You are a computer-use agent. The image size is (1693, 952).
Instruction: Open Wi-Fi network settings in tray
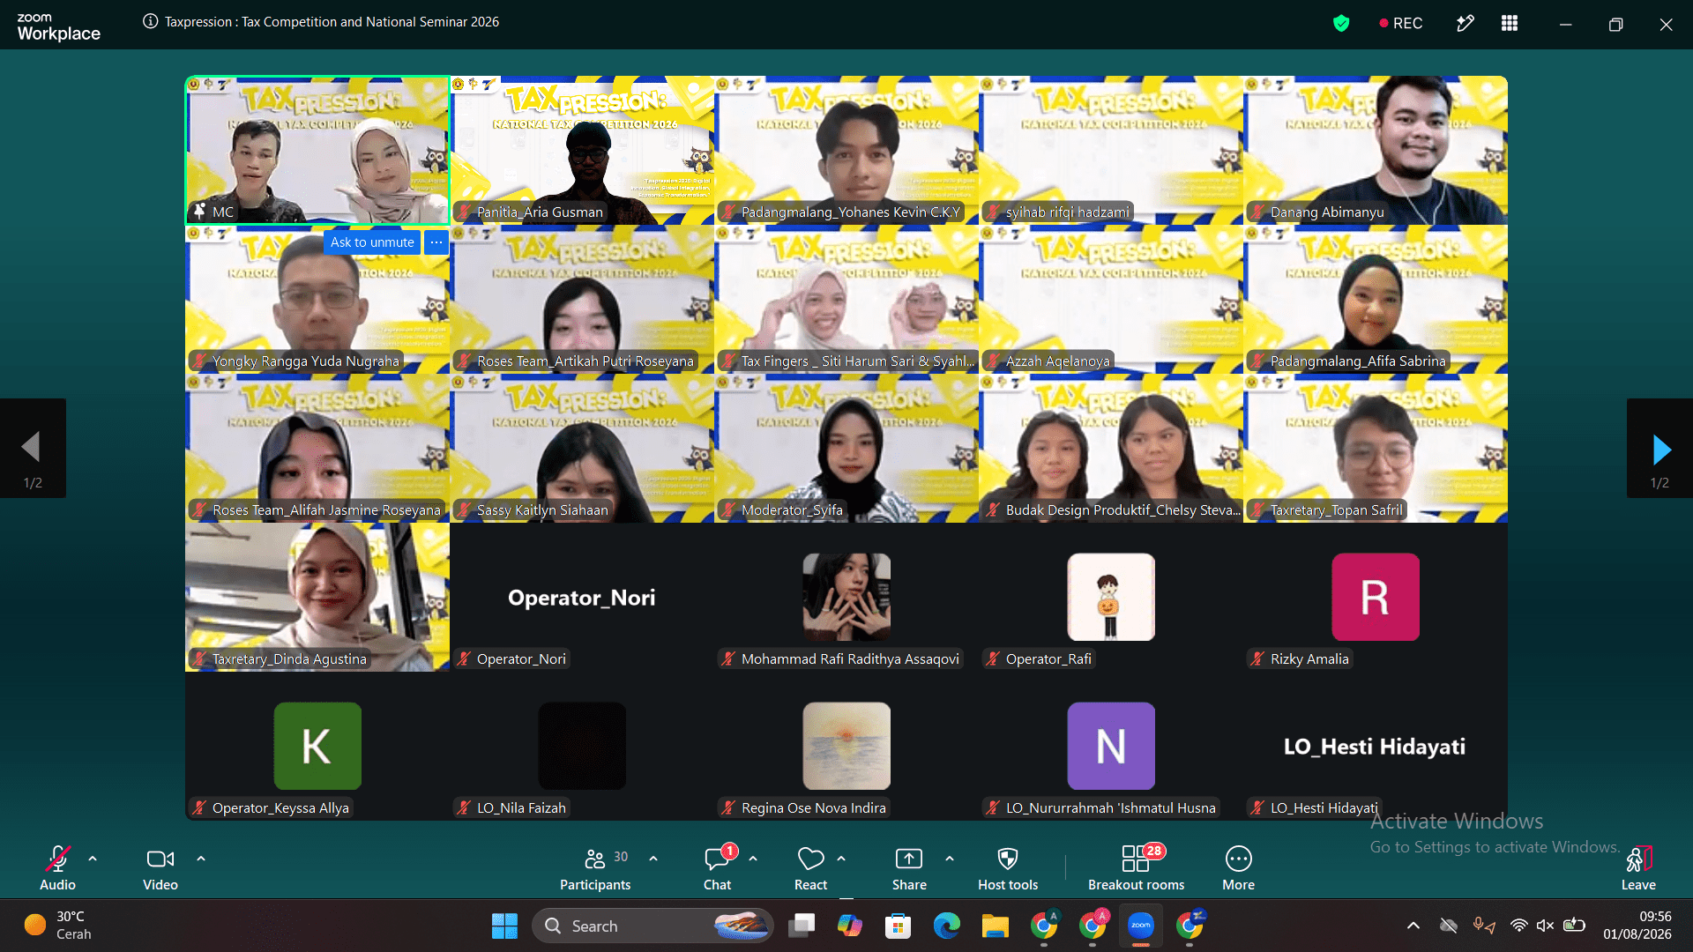(x=1518, y=926)
